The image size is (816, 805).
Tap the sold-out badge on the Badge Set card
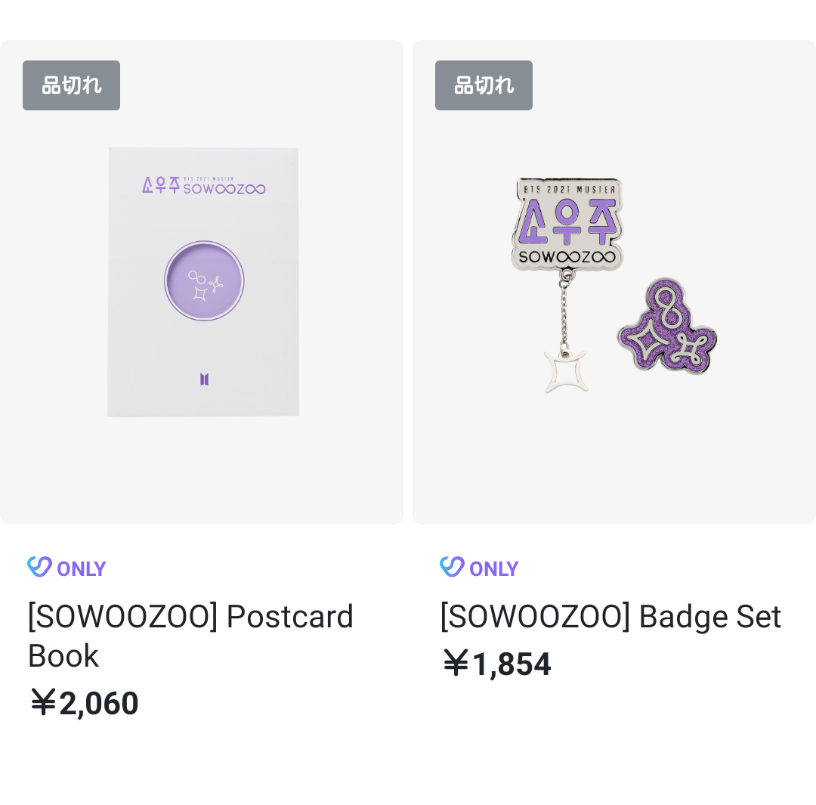click(484, 85)
